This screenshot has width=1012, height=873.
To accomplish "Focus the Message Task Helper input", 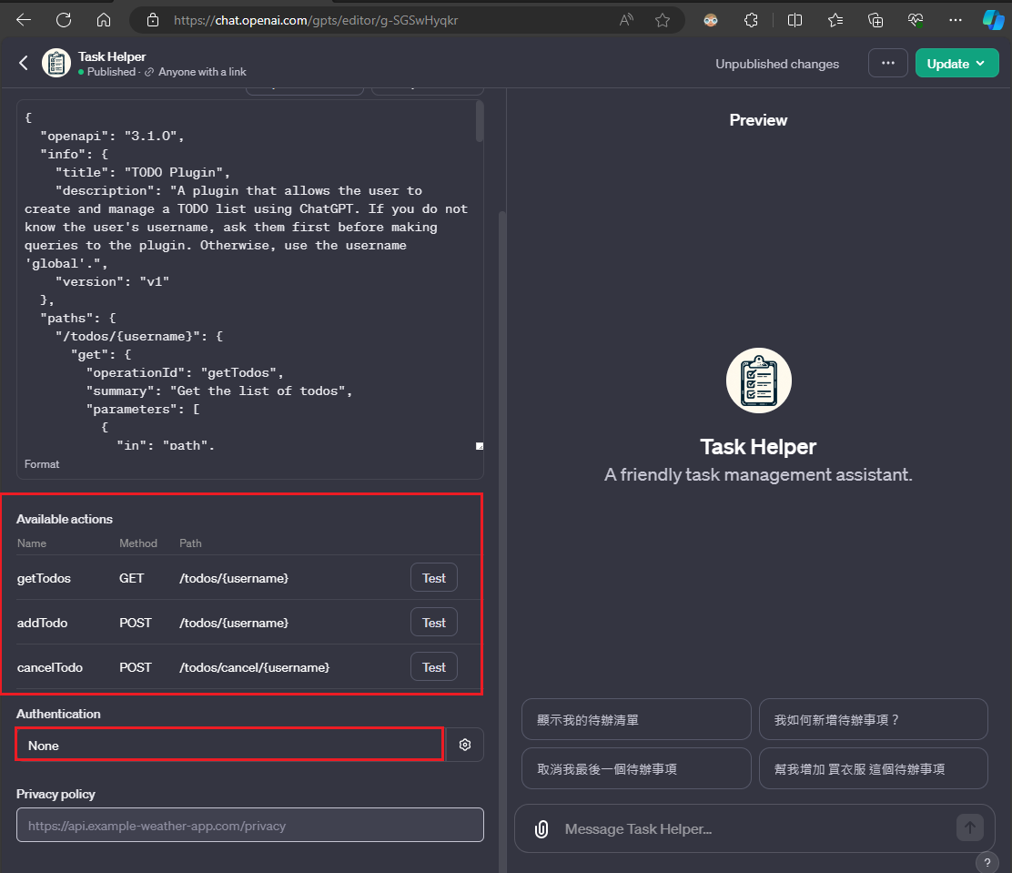I will point(755,829).
